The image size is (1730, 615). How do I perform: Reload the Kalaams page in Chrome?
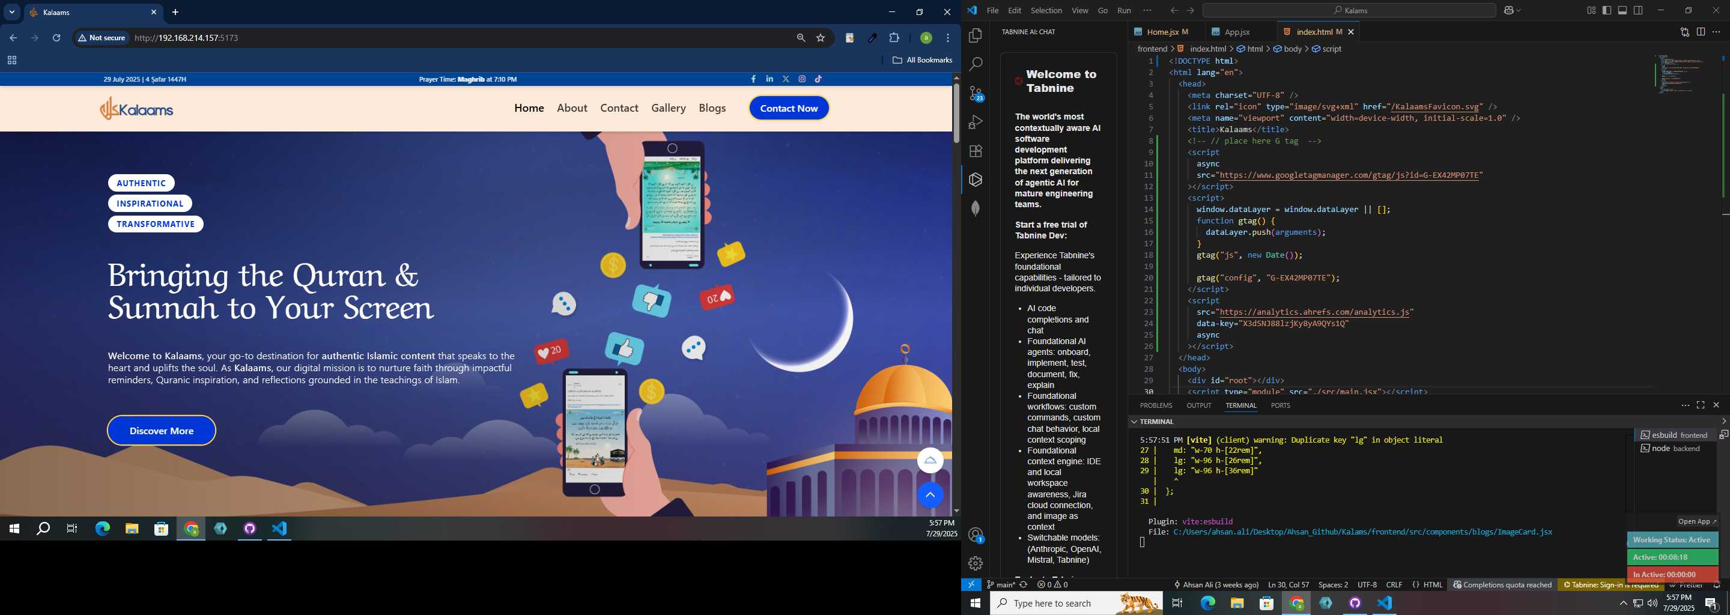(x=57, y=38)
